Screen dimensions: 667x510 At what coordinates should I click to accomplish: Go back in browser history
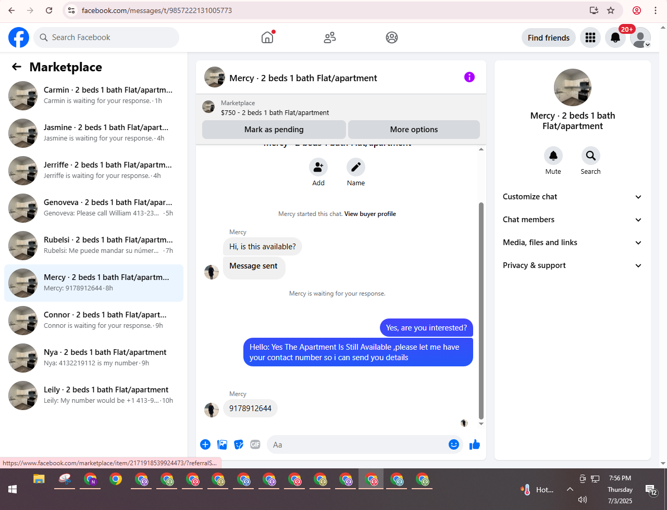(x=11, y=10)
